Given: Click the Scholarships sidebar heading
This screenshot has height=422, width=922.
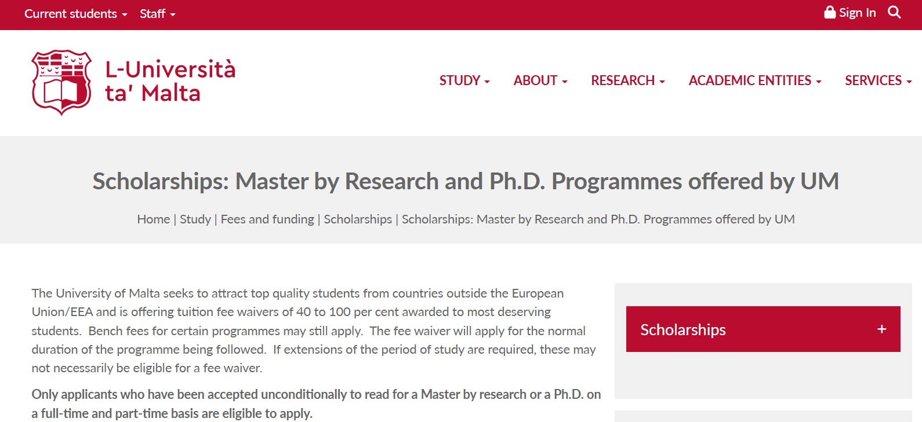Looking at the screenshot, I should 683,329.
